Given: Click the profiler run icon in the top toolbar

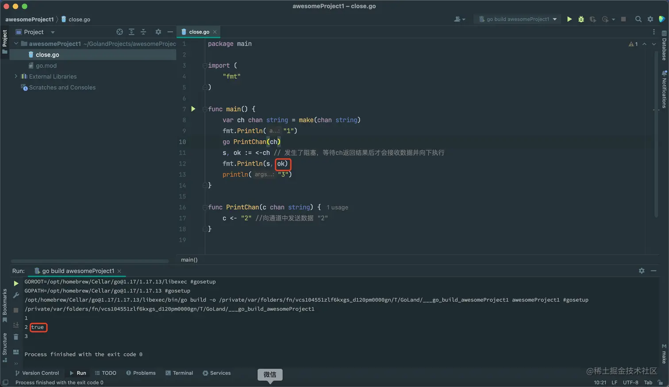Looking at the screenshot, I should [x=605, y=19].
